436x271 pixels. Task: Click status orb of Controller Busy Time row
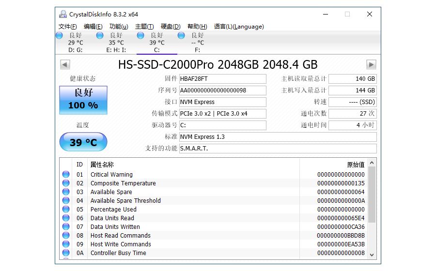pos(66,253)
